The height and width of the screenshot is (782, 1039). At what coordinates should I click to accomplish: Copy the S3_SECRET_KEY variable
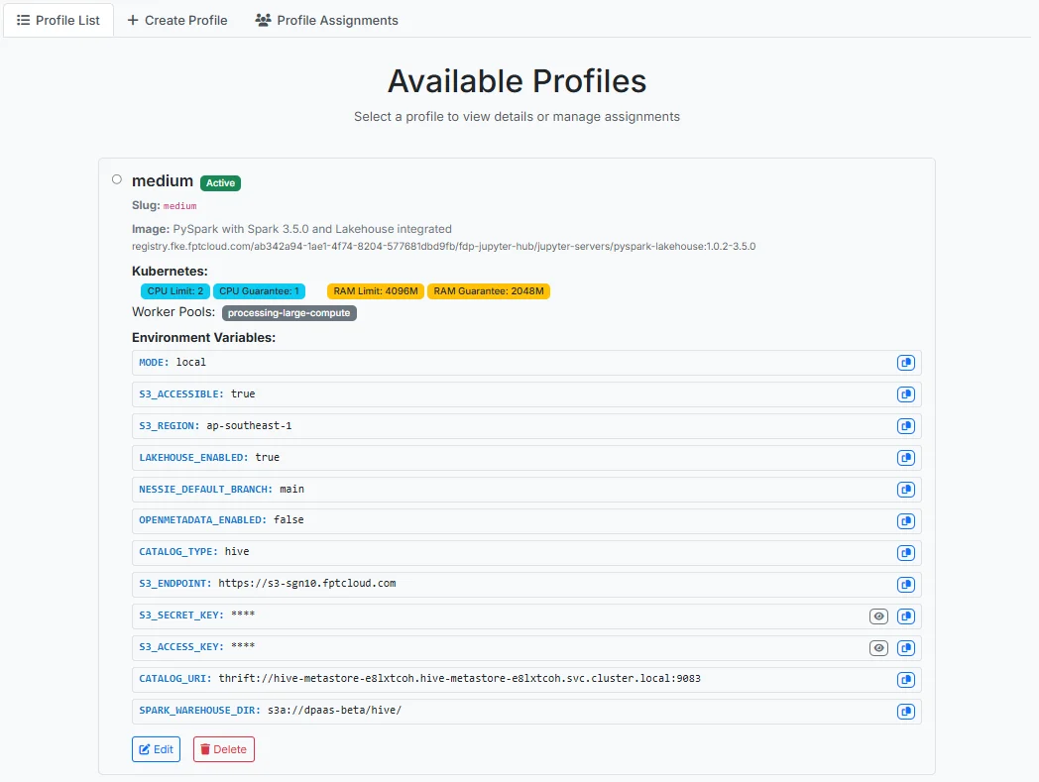(x=906, y=616)
